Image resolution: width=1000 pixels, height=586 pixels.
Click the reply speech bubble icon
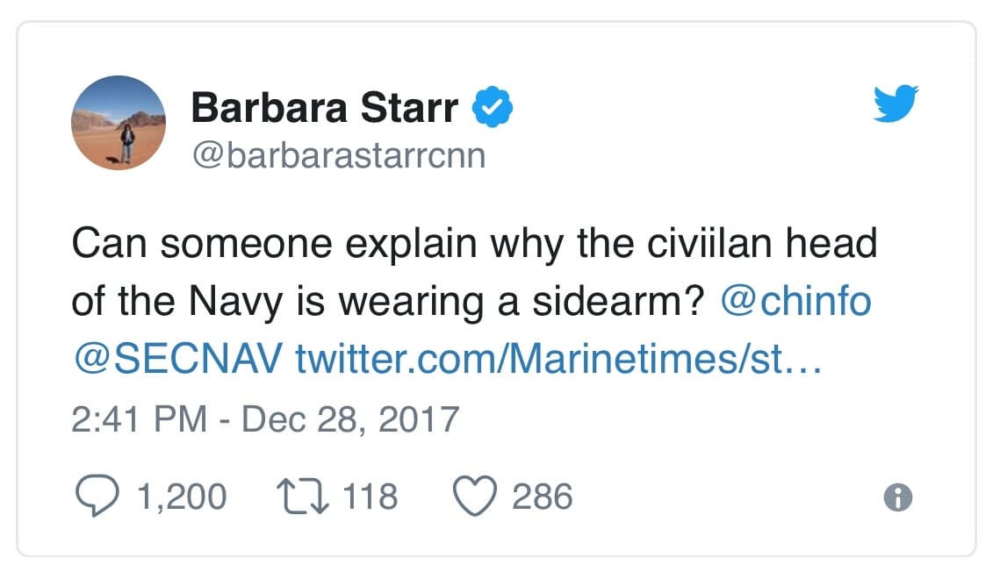point(97,496)
